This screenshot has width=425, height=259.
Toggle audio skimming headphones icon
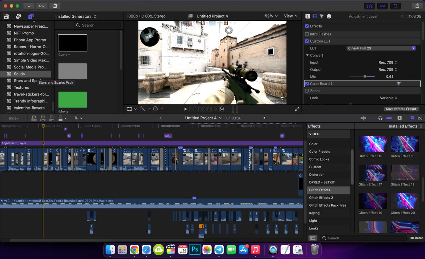[380, 118]
